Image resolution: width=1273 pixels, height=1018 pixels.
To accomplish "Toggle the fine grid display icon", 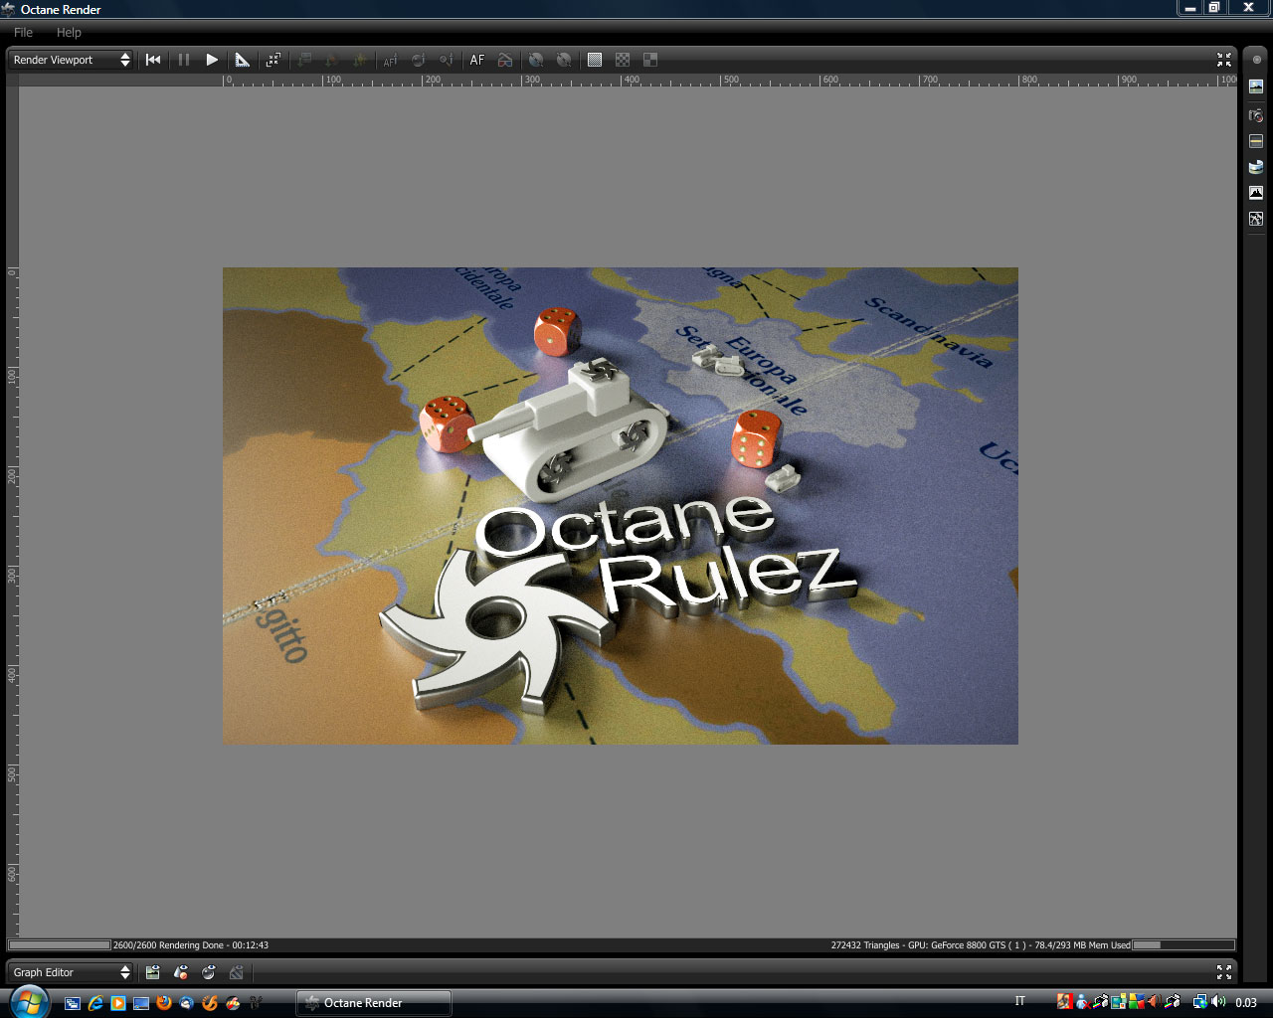I will coord(595,60).
